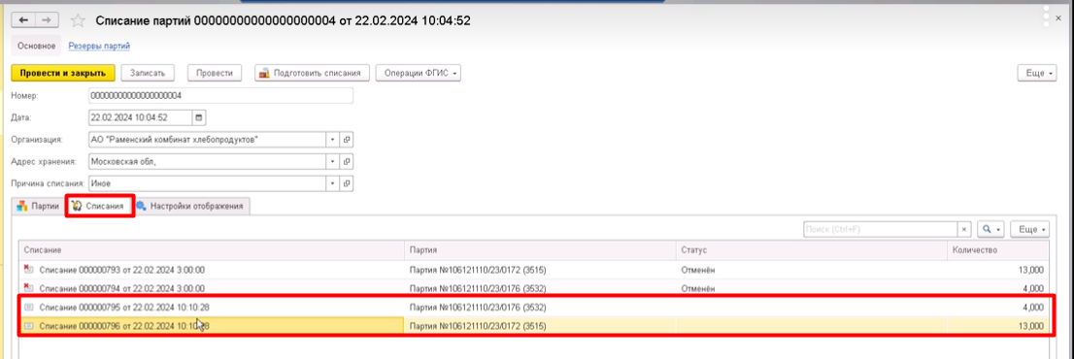The image size is (1074, 359).
Task: Open the Причина списания record with open icon
Action: point(347,183)
